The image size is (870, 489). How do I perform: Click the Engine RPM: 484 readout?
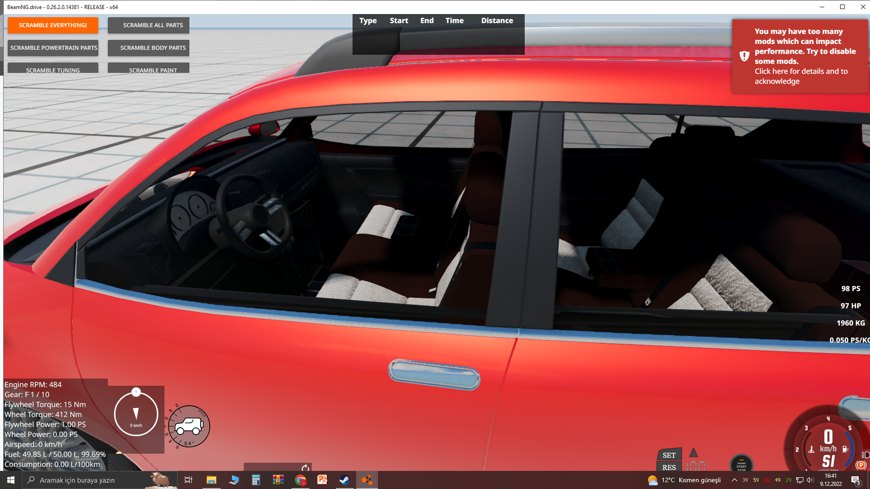[x=33, y=384]
